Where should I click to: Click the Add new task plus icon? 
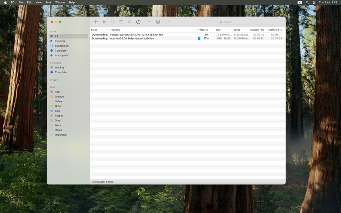tap(96, 22)
